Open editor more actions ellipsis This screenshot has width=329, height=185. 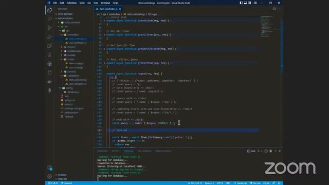(x=279, y=9)
